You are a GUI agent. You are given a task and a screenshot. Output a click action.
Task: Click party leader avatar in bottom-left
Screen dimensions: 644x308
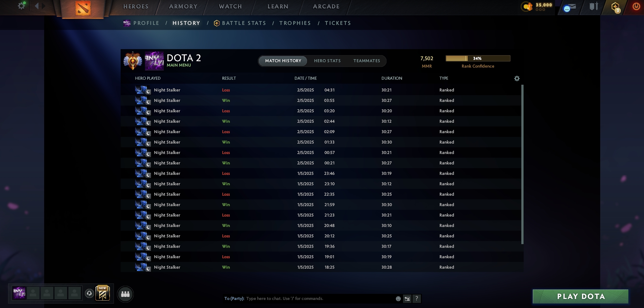point(19,293)
